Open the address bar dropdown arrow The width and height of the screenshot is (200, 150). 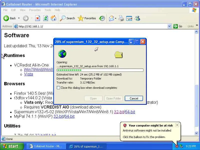coord(169,26)
